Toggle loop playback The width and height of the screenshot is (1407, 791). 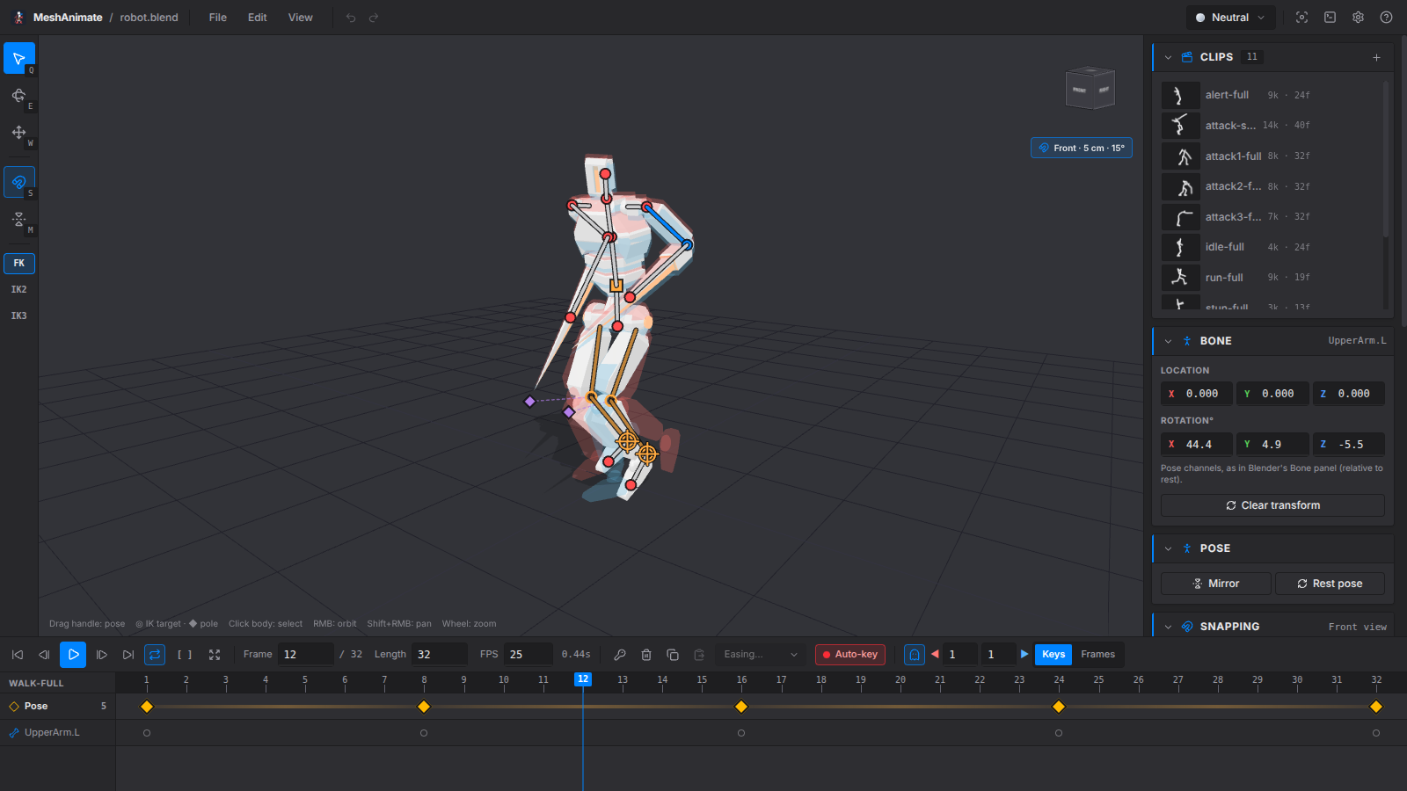point(155,655)
